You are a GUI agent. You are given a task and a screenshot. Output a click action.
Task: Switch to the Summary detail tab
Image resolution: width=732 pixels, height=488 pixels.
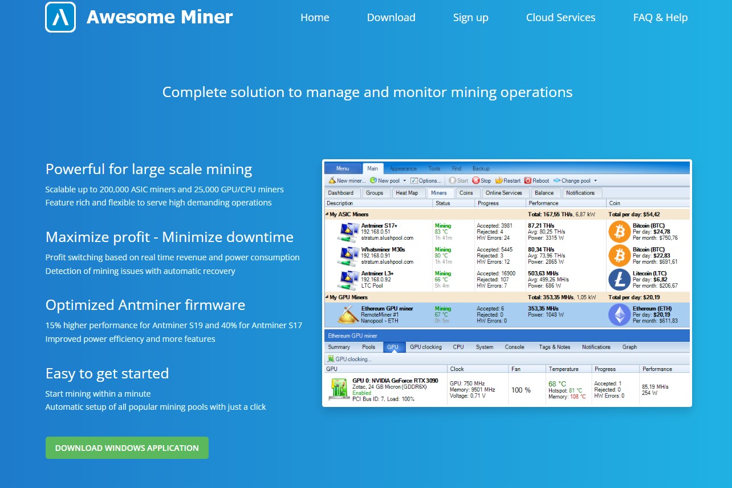339,347
